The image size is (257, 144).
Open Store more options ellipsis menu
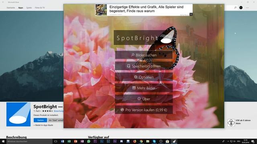pos(247,8)
